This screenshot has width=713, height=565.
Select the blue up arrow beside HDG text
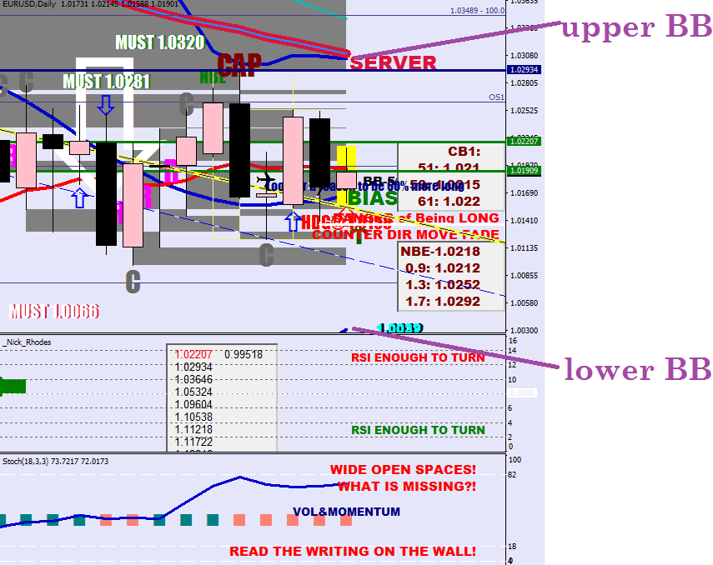click(292, 221)
